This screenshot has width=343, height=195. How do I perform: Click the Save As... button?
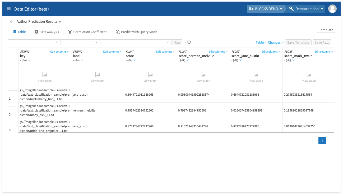pyautogui.click(x=322, y=42)
